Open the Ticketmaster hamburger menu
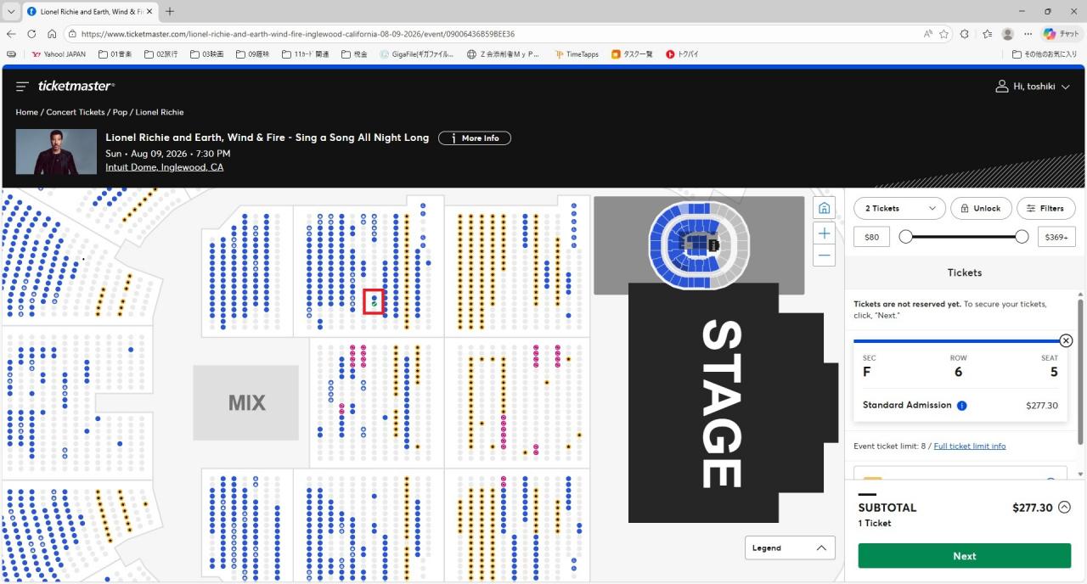The height and width of the screenshot is (584, 1087). (22, 86)
